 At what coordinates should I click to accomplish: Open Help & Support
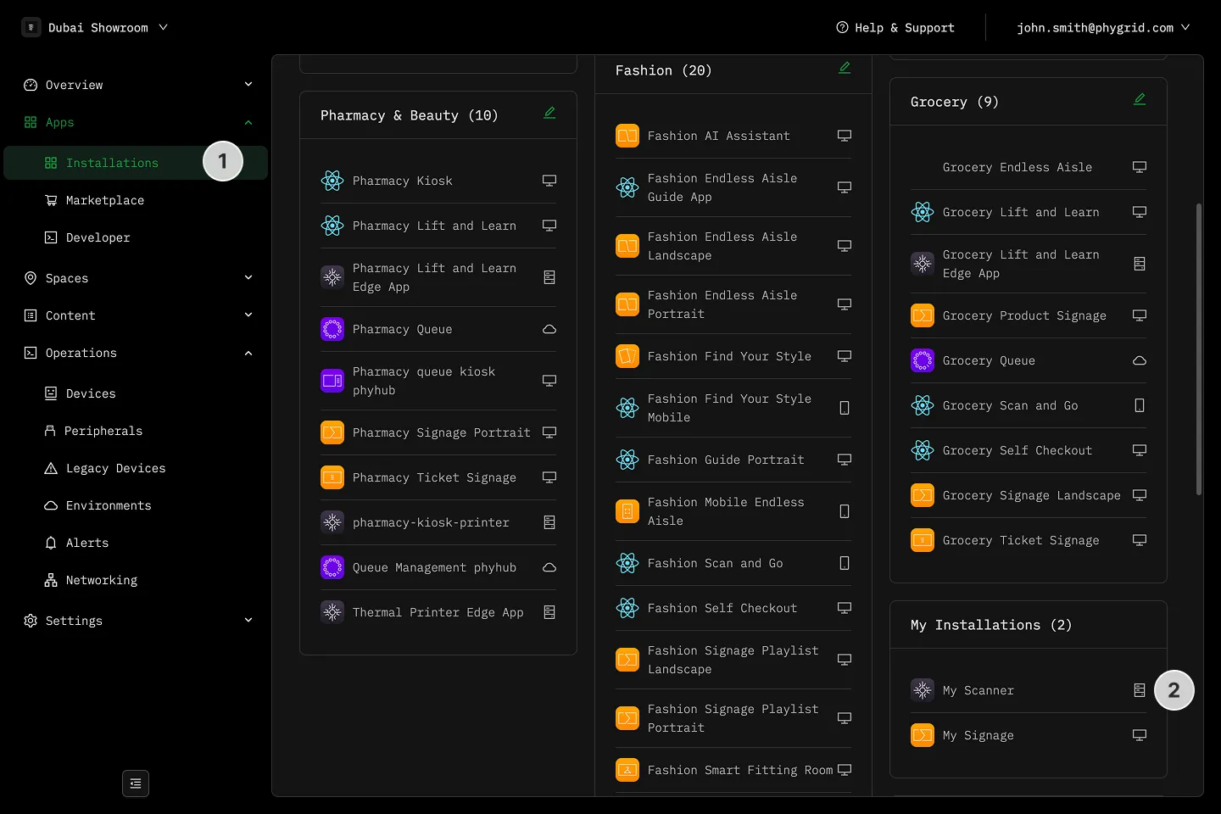tap(895, 28)
